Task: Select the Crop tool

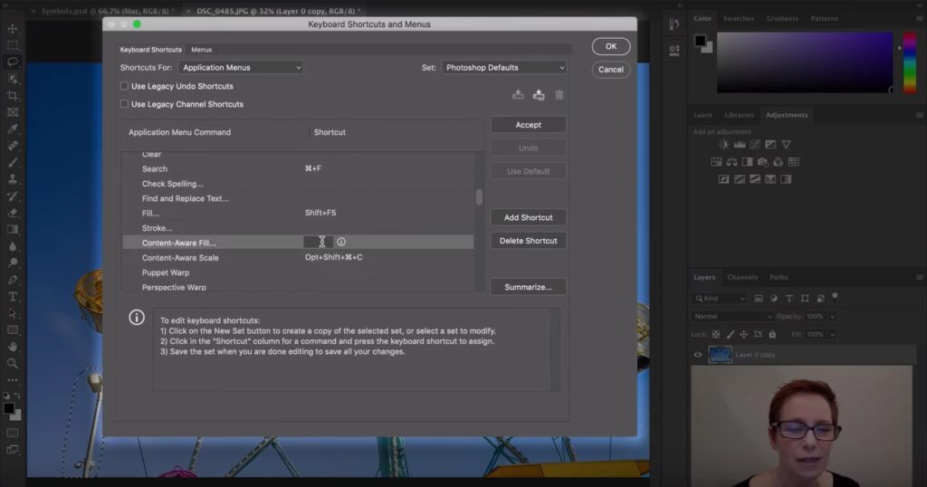Action: (13, 96)
